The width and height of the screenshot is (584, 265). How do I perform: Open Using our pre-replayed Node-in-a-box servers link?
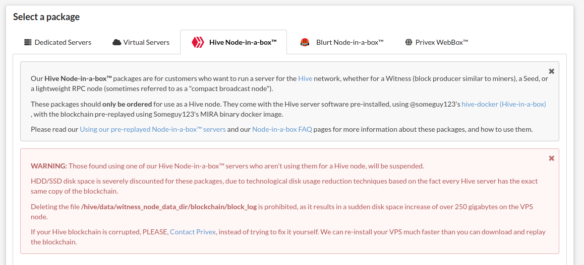pyautogui.click(x=153, y=130)
